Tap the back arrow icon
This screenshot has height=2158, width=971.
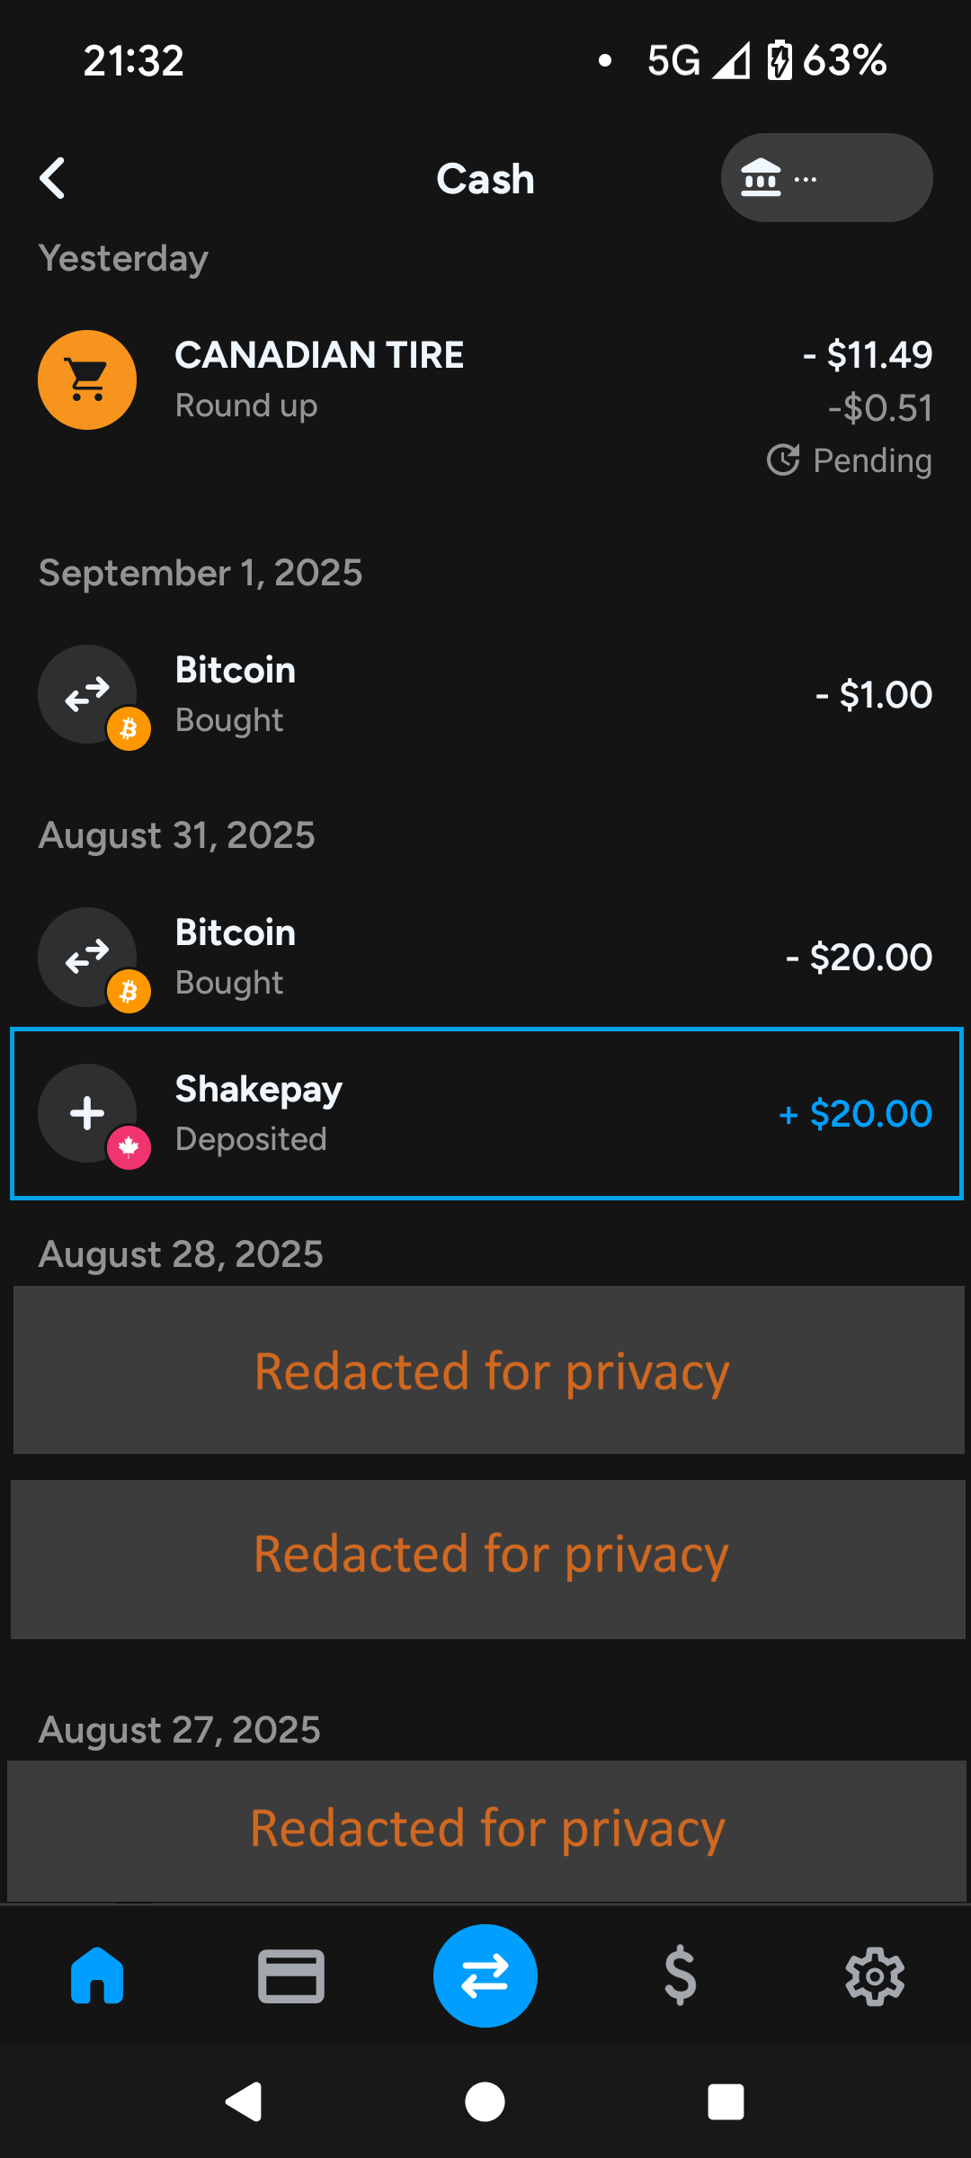coord(53,178)
